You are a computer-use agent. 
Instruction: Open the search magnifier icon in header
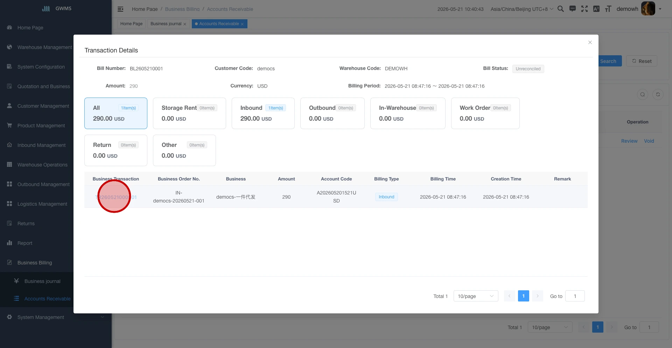pyautogui.click(x=560, y=9)
